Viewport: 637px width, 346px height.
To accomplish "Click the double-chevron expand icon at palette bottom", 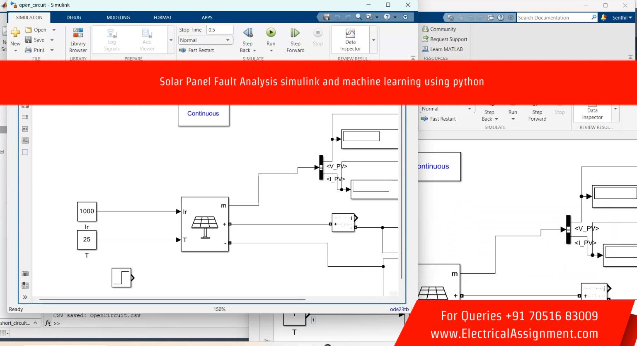I will click(25, 297).
